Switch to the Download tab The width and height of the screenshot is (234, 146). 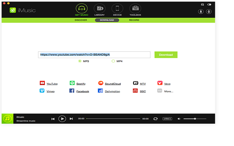pos(107,20)
